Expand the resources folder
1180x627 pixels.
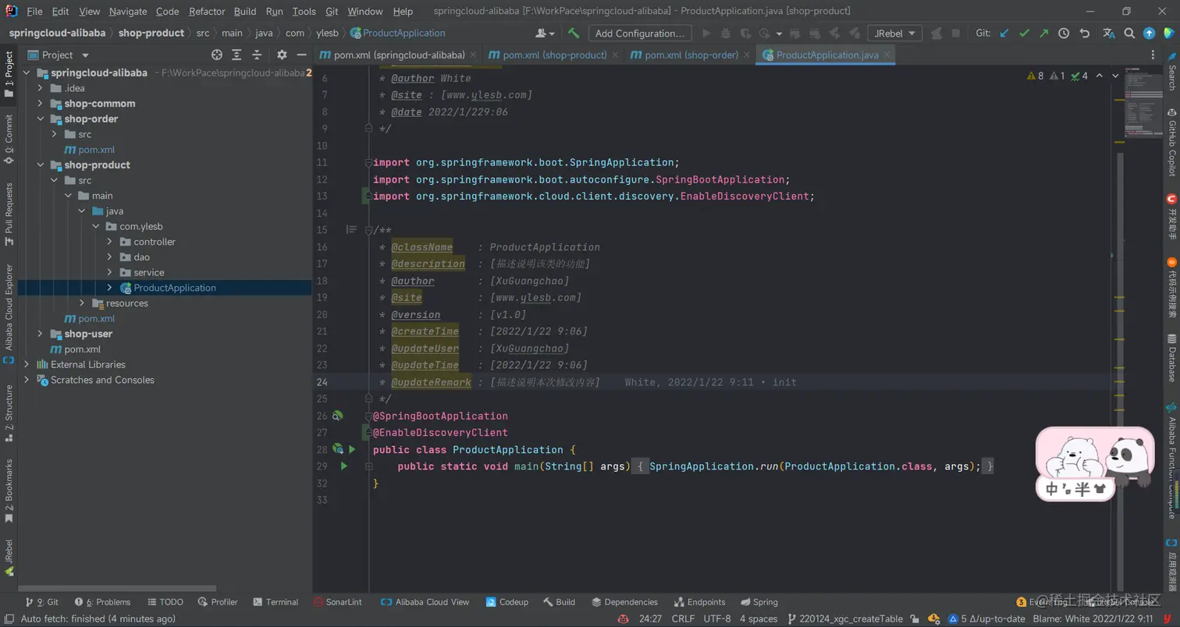click(x=82, y=303)
